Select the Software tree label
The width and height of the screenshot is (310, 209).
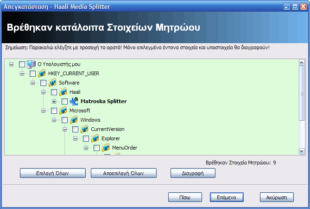click(x=69, y=83)
